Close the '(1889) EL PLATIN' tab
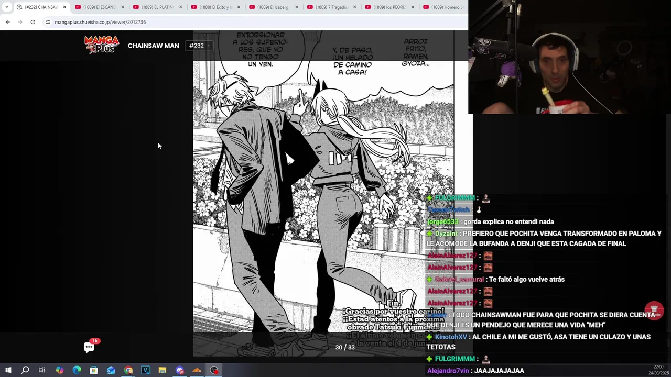This screenshot has width=671, height=377. point(181,7)
